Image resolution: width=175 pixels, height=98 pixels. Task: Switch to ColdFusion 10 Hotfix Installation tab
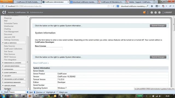pos(28,2)
